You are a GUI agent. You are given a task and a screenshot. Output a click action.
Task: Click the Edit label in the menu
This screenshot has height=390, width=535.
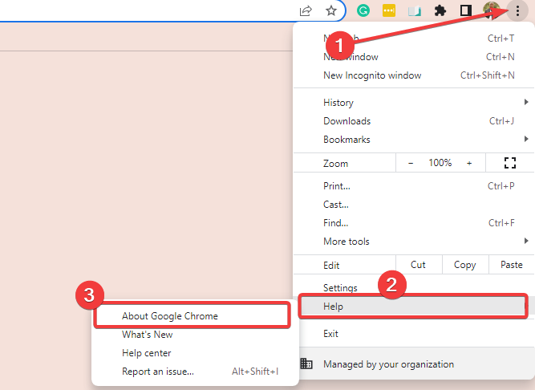coord(331,265)
